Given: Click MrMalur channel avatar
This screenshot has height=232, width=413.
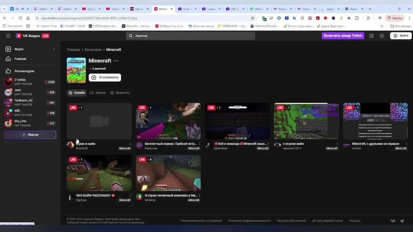Looking at the screenshot, I should [139, 197].
